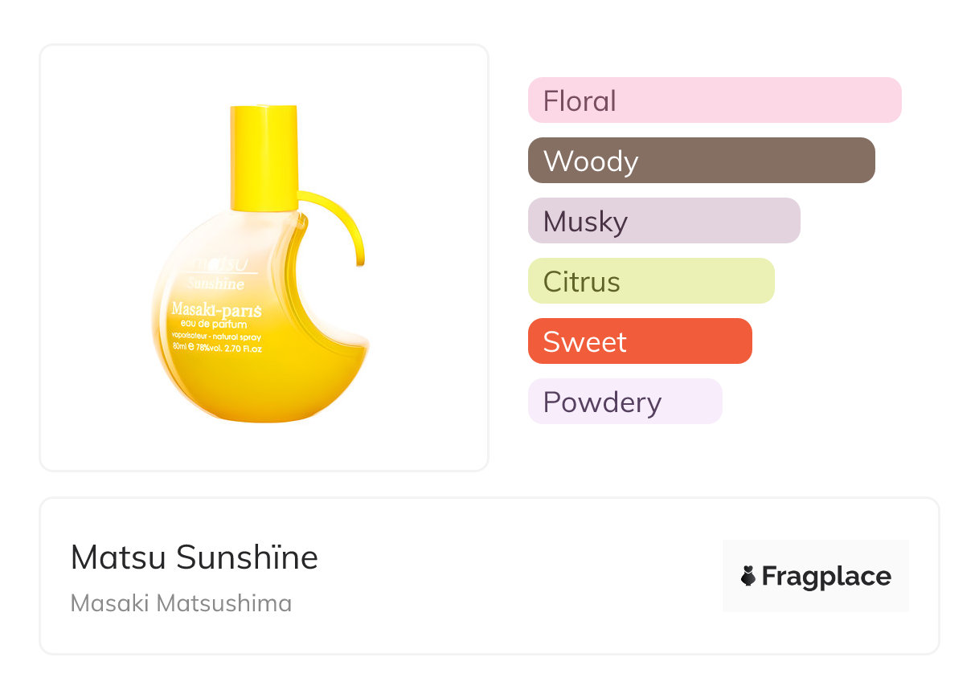Click the Powdery accord bar
The width and height of the screenshot is (979, 694).
pos(625,402)
